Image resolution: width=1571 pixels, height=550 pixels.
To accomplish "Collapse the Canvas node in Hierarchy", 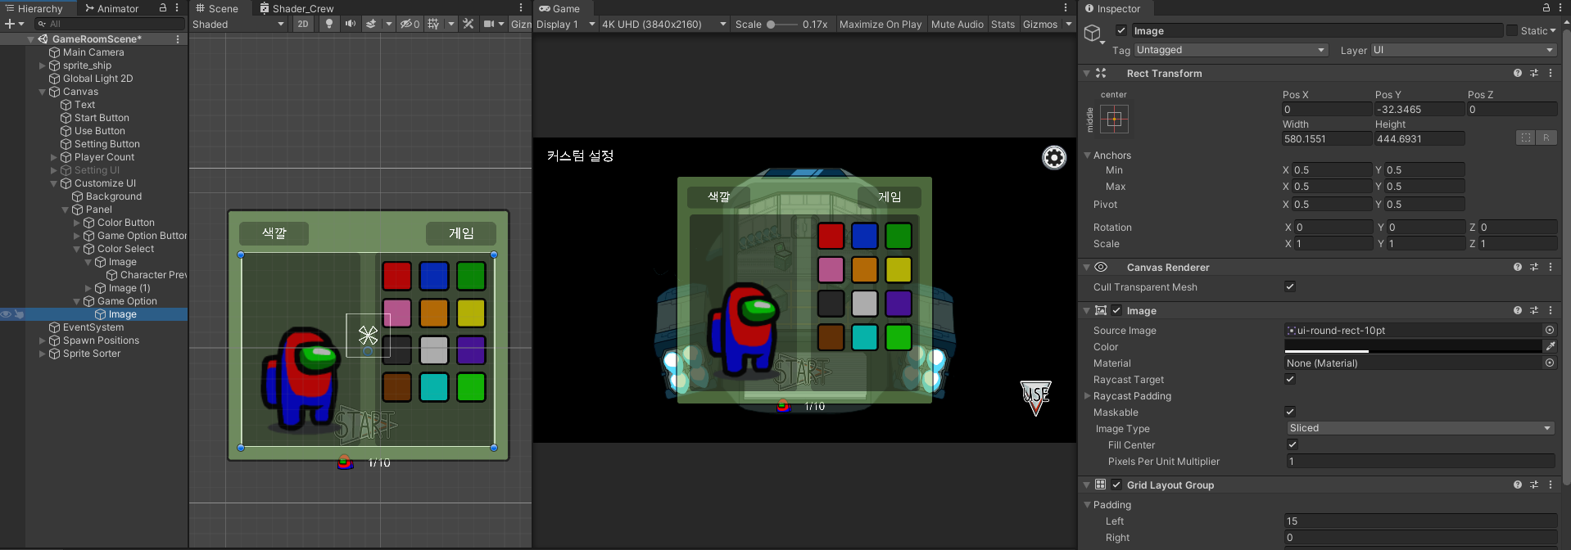I will pos(43,92).
